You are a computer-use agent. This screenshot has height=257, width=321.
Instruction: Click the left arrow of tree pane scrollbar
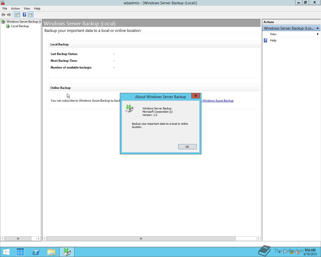tap(3, 239)
